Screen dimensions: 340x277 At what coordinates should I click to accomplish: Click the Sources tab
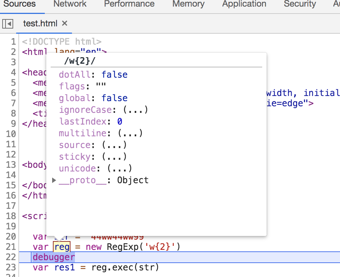click(19, 4)
